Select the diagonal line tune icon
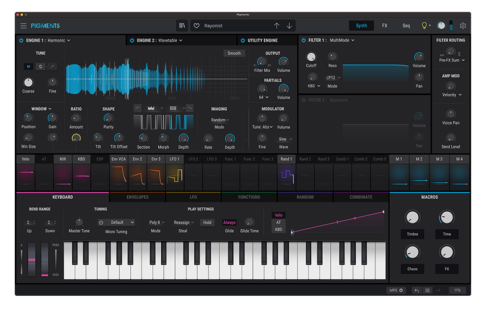The width and height of the screenshot is (487, 310). (x=52, y=66)
